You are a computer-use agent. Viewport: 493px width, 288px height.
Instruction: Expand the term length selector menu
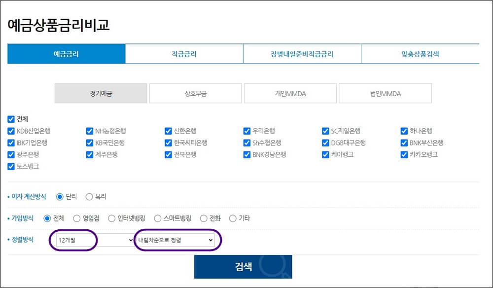[94, 240]
